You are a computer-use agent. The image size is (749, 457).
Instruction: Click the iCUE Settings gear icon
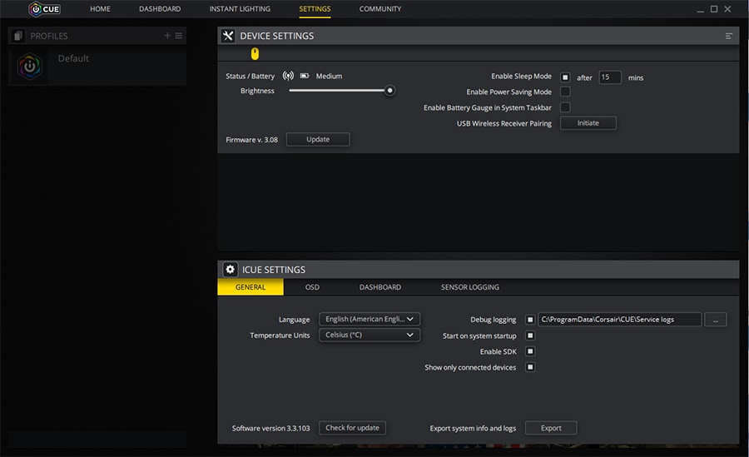tap(229, 270)
